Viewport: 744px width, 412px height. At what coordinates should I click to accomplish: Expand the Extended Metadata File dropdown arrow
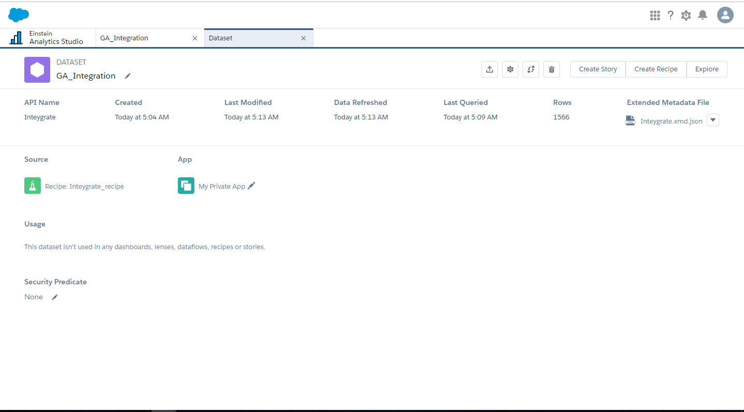(x=713, y=120)
